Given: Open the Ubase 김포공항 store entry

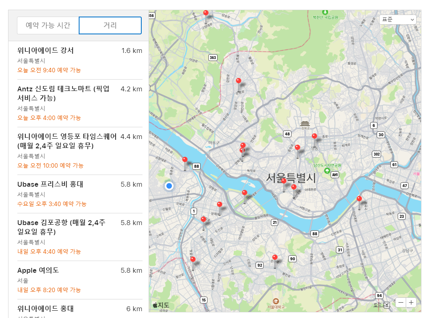Looking at the screenshot, I should [x=80, y=237].
